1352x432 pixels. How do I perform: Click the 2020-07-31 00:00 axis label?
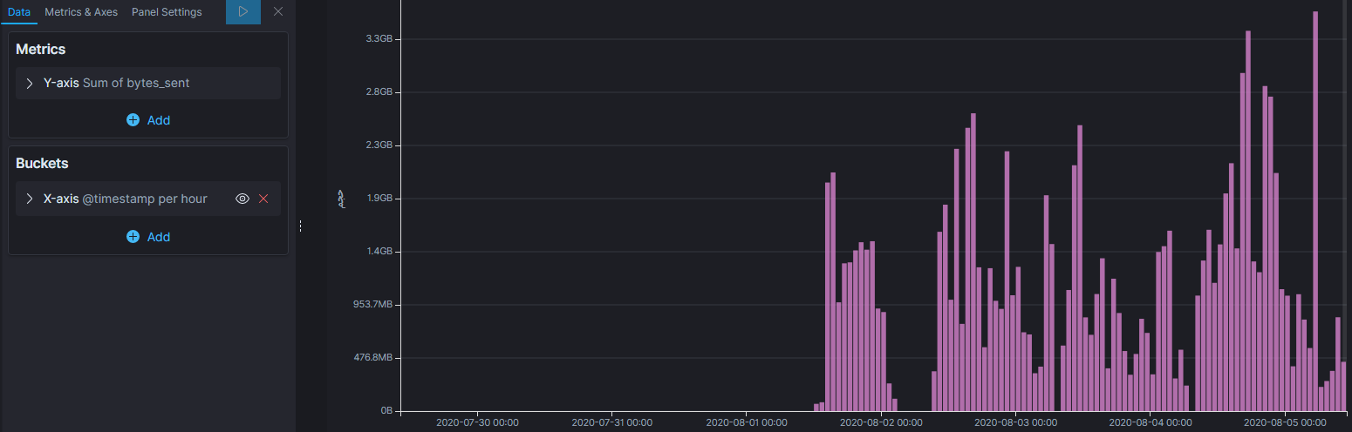(611, 422)
